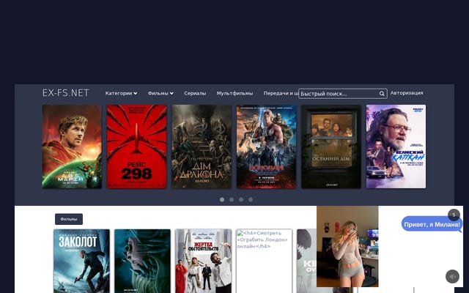Open the Безмежний капкан poster in the carousel
469x293 pixels.
(396, 146)
